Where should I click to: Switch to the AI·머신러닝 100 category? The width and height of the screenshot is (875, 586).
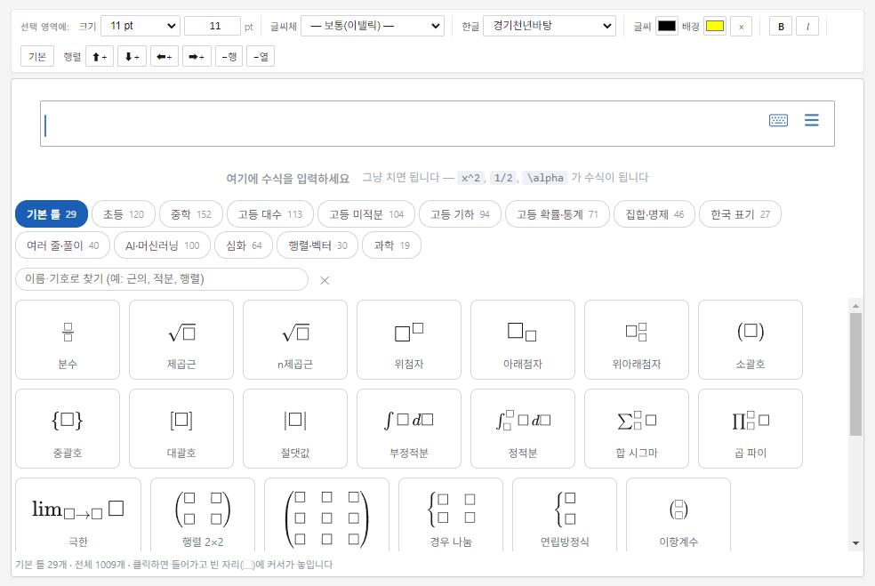pyautogui.click(x=163, y=245)
